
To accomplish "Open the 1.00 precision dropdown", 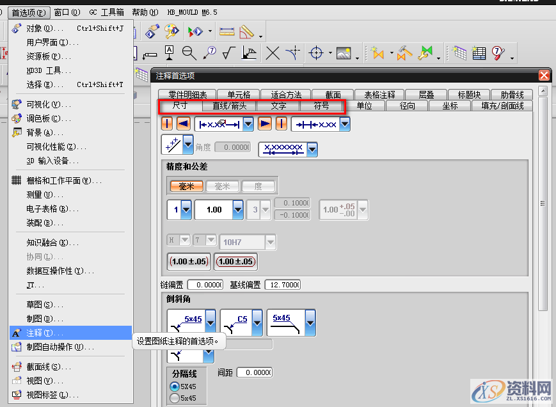I will 237,209.
